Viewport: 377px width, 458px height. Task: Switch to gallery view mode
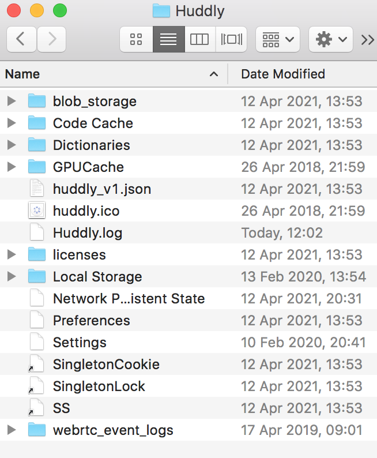(x=231, y=39)
